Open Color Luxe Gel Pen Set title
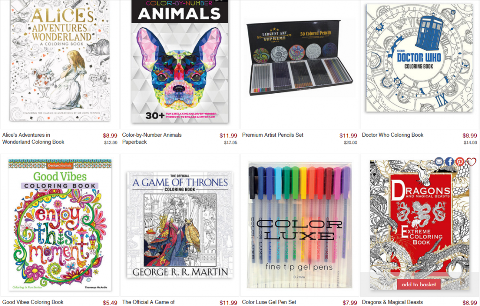The height and width of the screenshot is (306, 480). pos(269,302)
